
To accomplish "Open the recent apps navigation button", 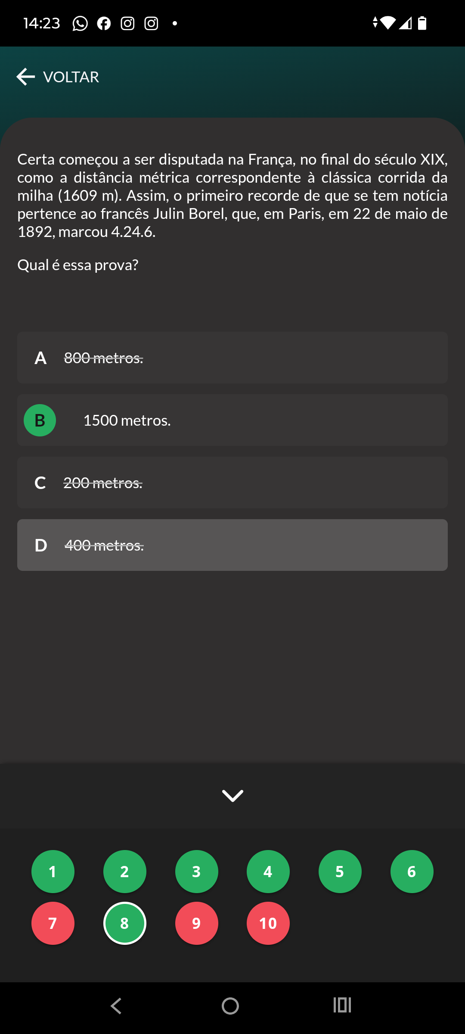I will tap(342, 1005).
